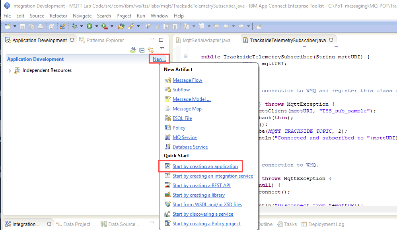Open the Window menu

[x=160, y=15]
